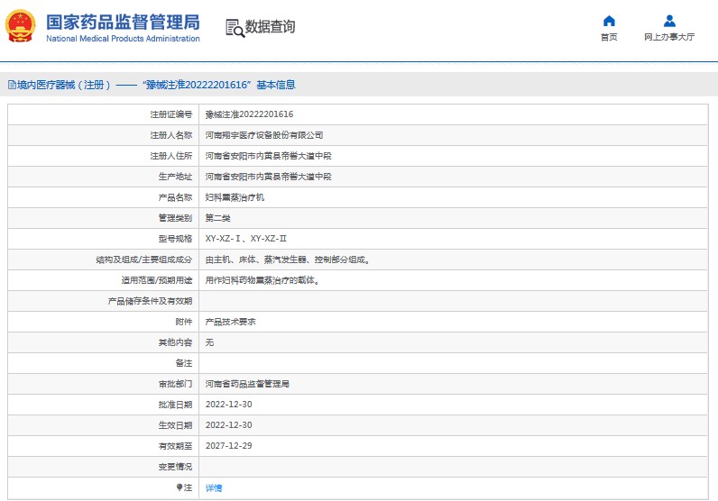The width and height of the screenshot is (718, 501).
Task: Click the 首页 label
Action: (609, 37)
